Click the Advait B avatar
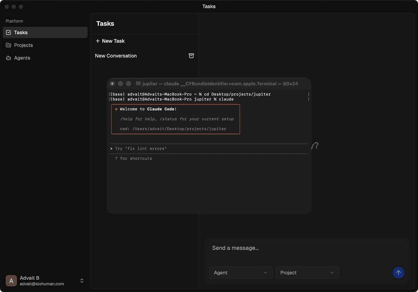 (x=11, y=281)
